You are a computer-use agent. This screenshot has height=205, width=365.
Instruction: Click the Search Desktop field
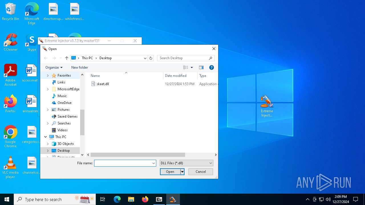point(183,58)
